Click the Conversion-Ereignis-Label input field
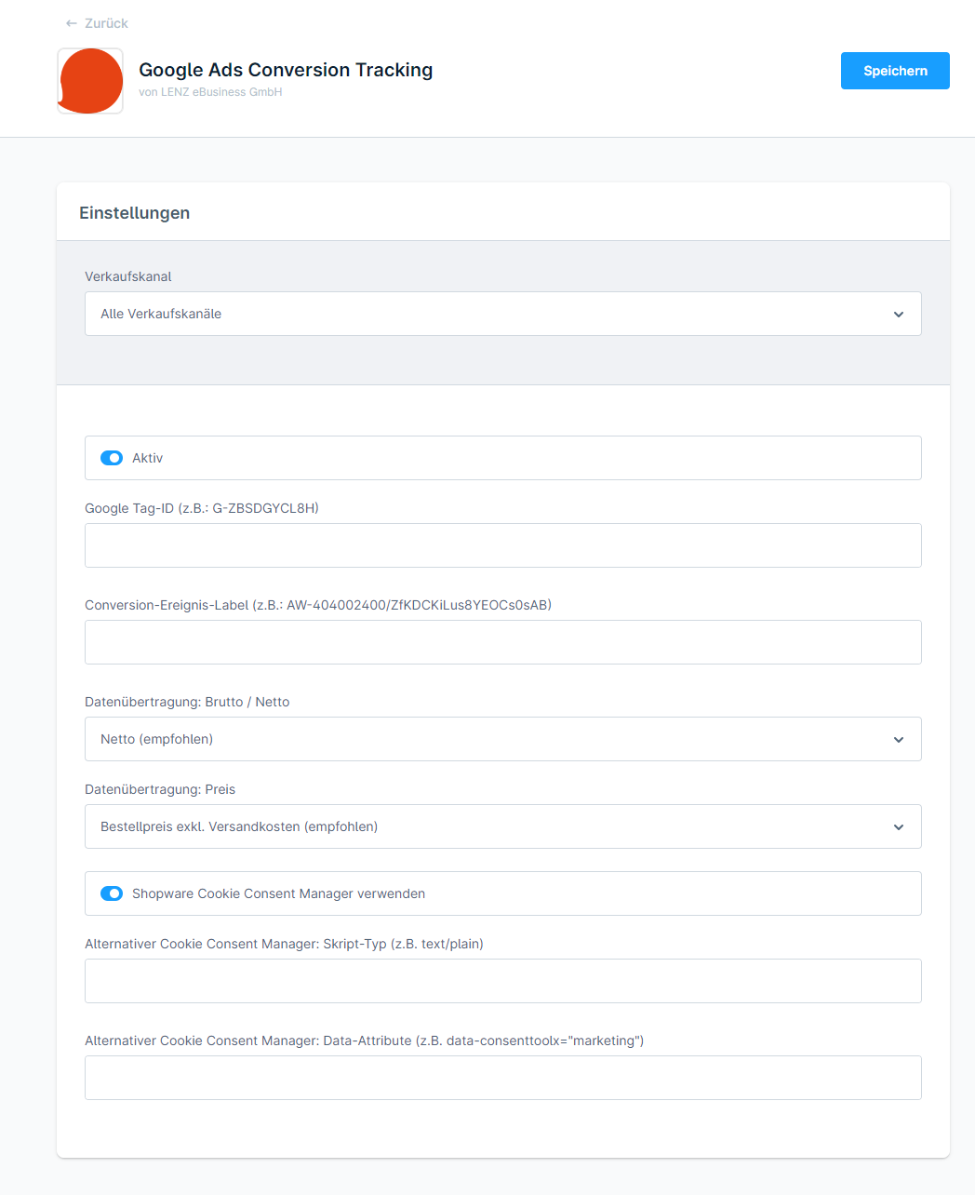The height and width of the screenshot is (1195, 975). click(x=503, y=642)
